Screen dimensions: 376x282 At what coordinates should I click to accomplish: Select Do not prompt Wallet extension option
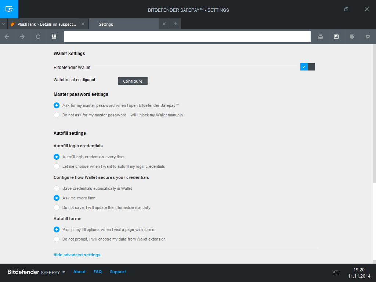point(57,239)
